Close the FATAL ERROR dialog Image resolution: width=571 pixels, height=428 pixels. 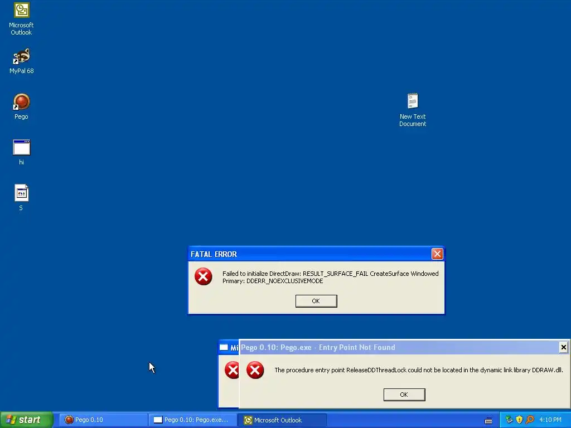[x=437, y=254]
